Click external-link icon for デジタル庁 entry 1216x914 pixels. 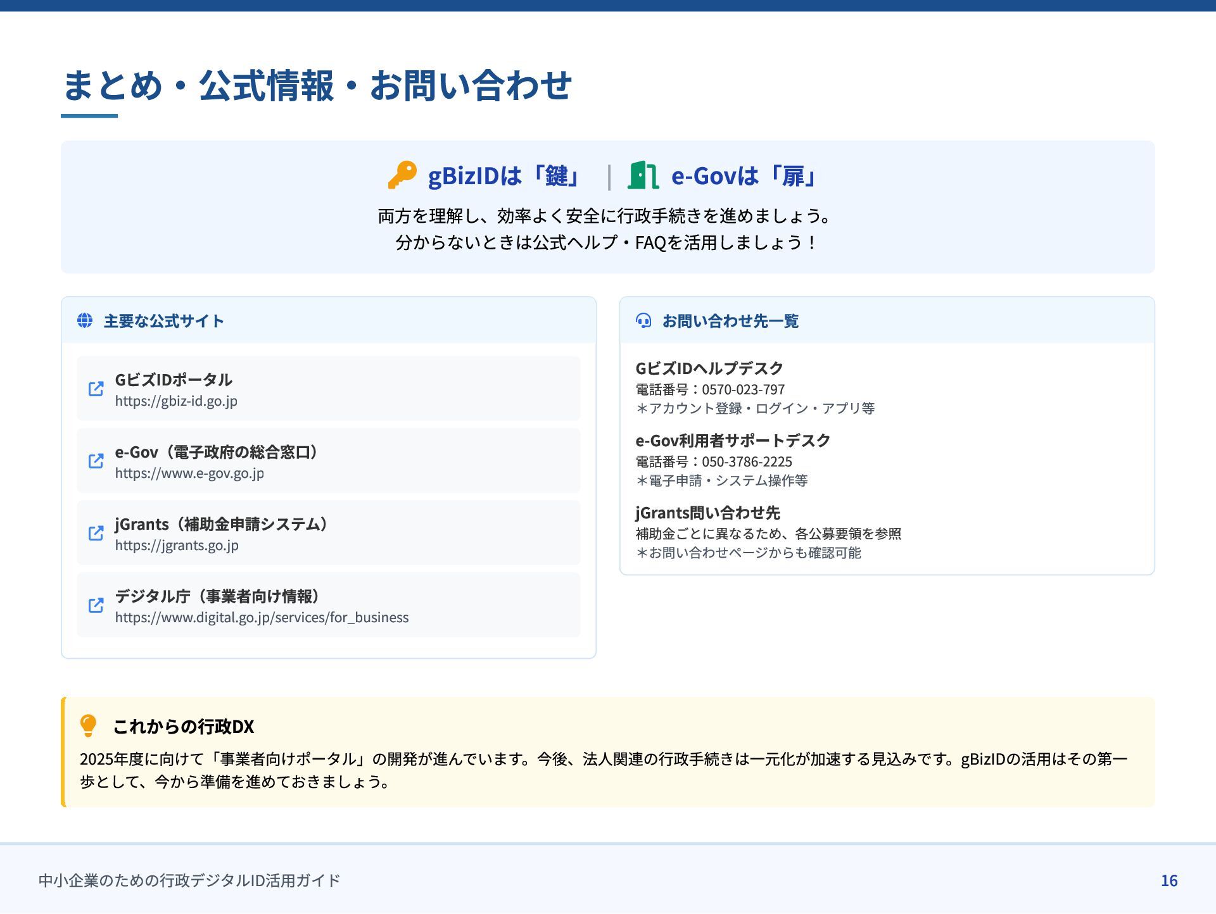click(96, 605)
